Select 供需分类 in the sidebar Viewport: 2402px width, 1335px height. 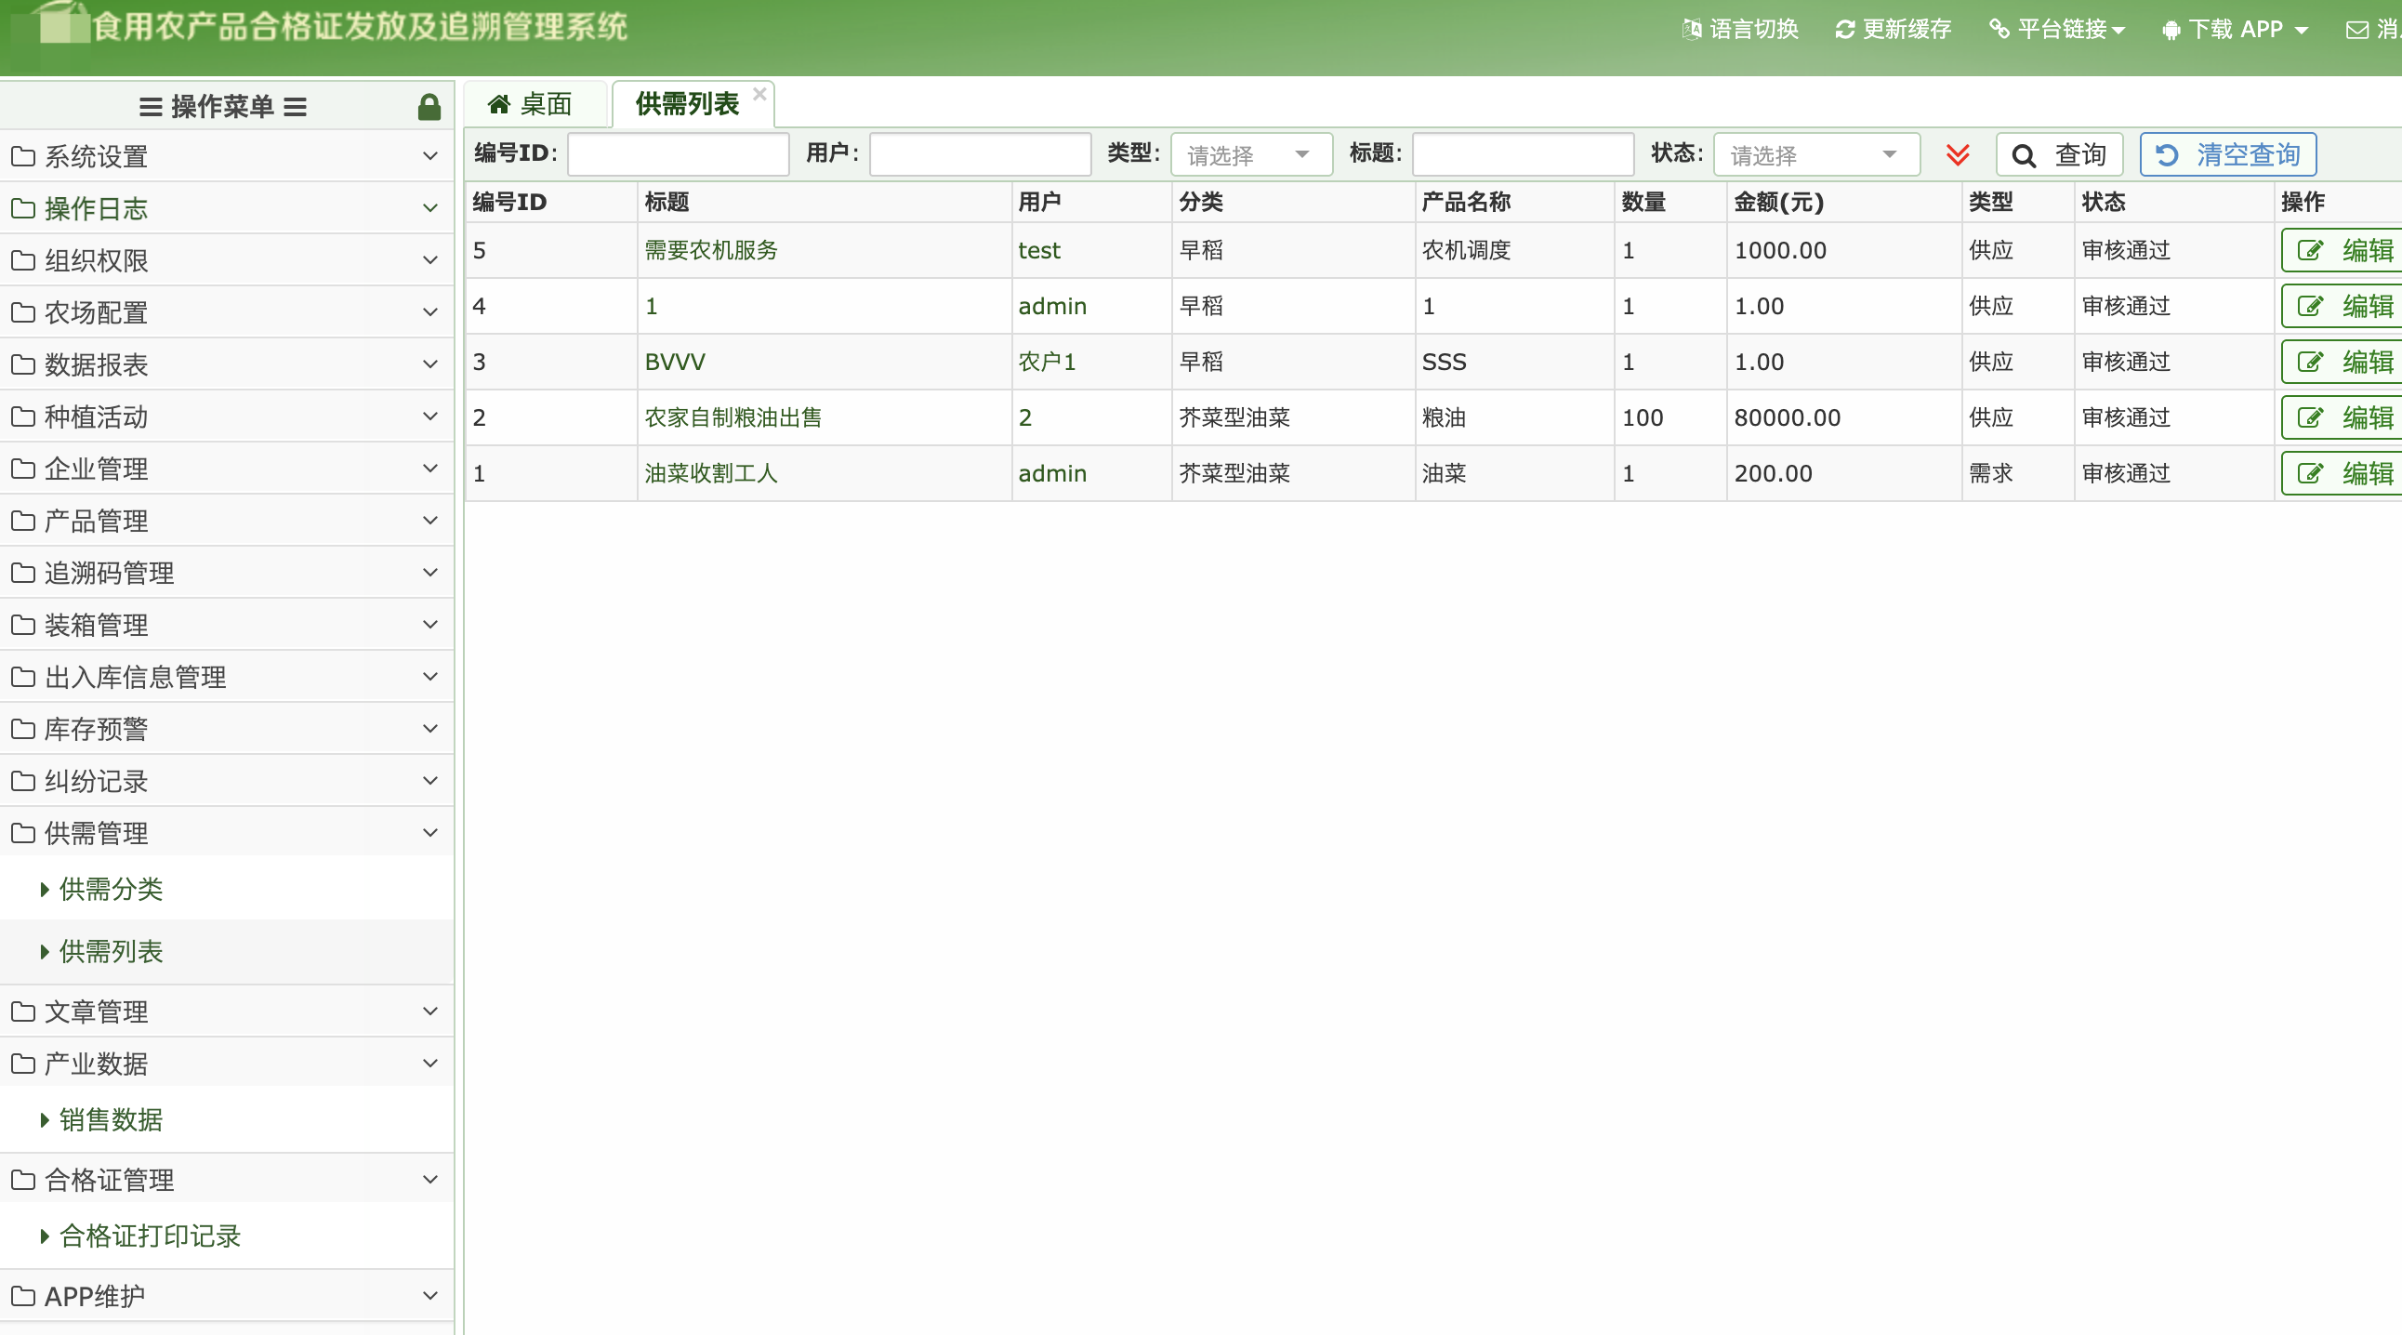(111, 890)
